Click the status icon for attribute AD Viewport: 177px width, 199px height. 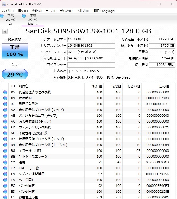pyautogui.click(x=5, y=127)
